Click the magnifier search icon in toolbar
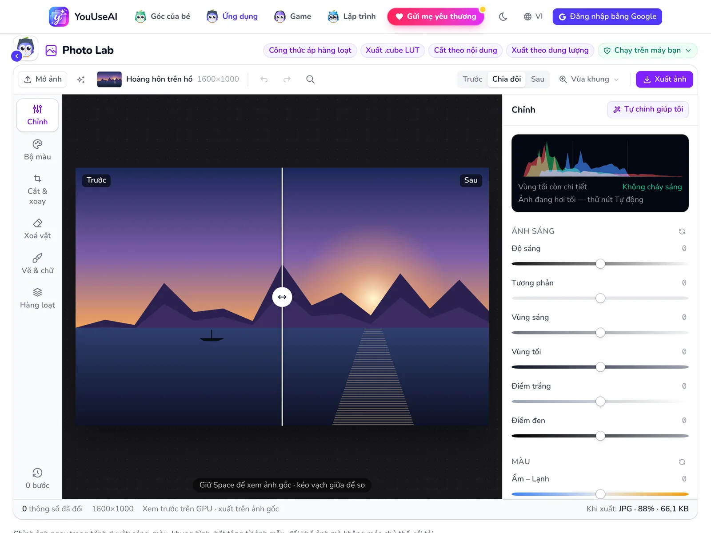The width and height of the screenshot is (711, 533). pyautogui.click(x=310, y=80)
